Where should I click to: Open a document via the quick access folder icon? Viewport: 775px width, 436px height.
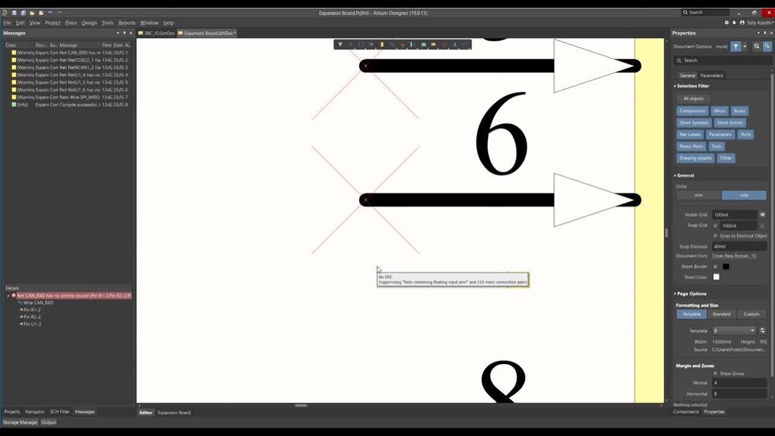click(x=32, y=12)
